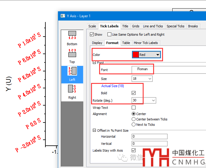The height and width of the screenshot is (168, 206).
Task: Open the Font name dropdown showing Roman
Action: 169,70
